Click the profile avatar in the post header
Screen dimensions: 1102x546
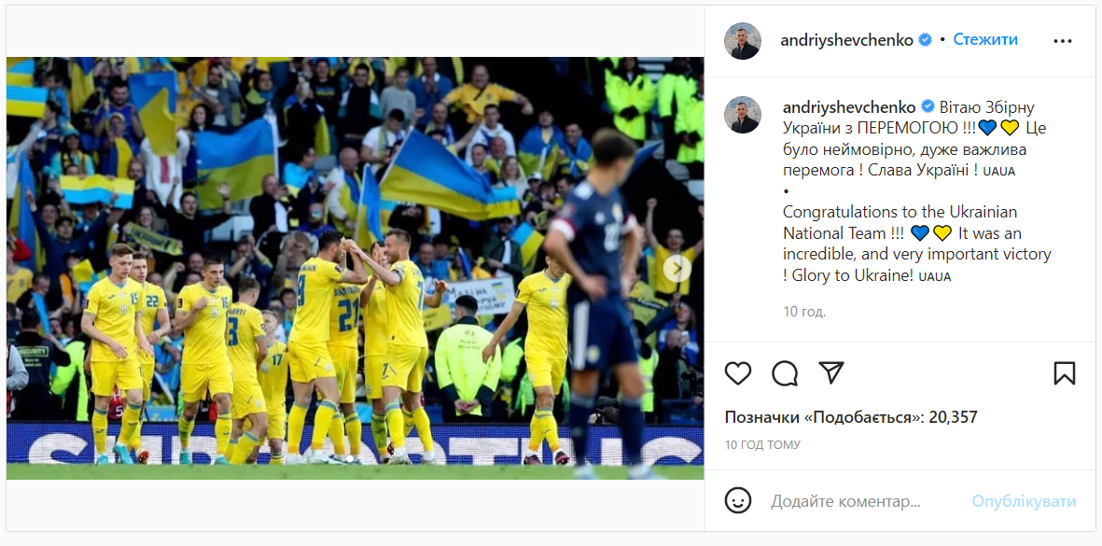[x=743, y=41]
